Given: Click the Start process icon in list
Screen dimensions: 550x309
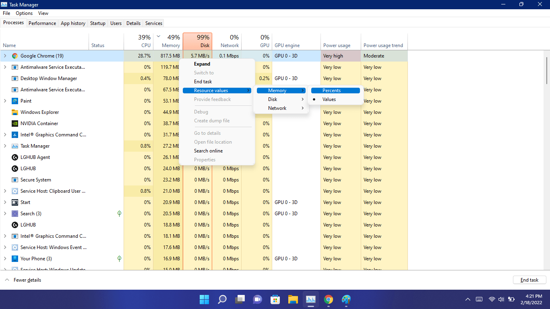Looking at the screenshot, I should [15, 202].
